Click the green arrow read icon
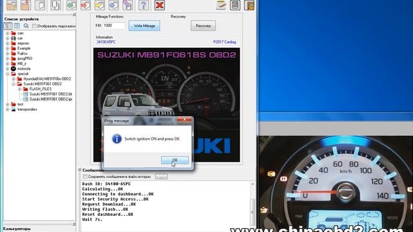413x232 pixels. (x=72, y=5)
